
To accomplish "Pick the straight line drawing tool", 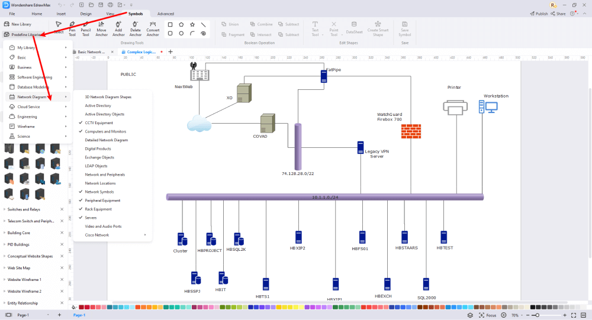I will [203, 24].
